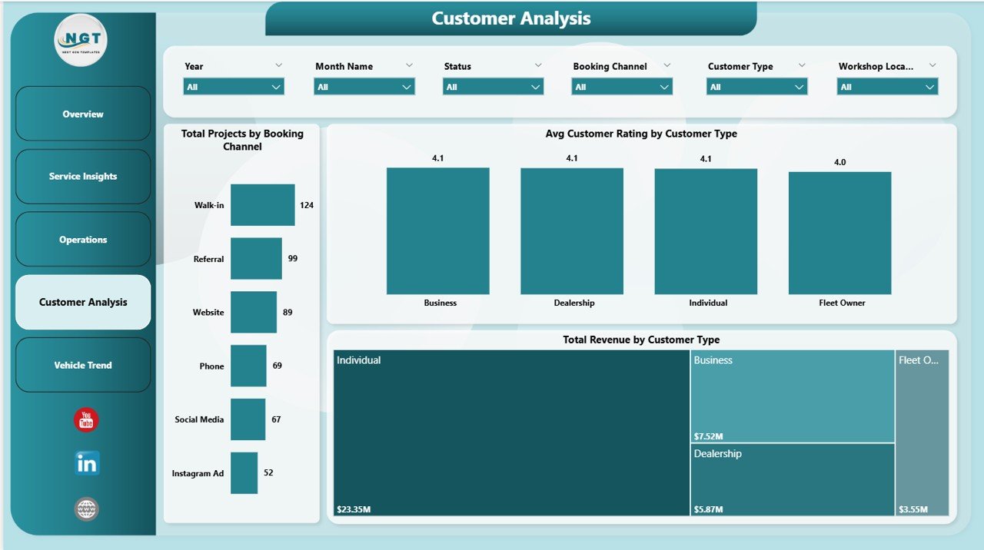
Task: Open the website globe icon
Action: coord(86,509)
